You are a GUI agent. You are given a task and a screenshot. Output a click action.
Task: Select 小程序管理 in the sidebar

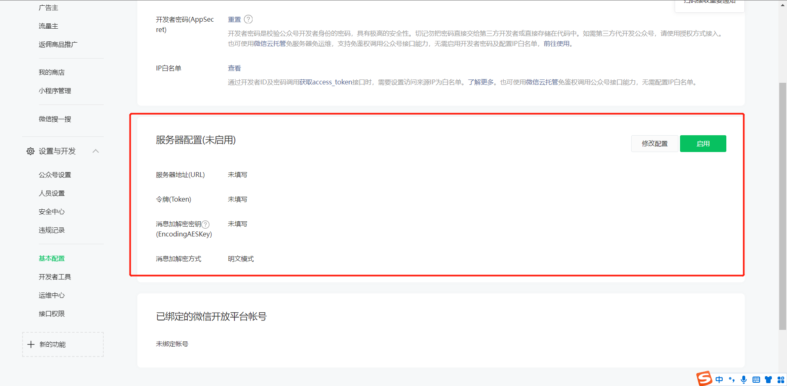(x=55, y=91)
